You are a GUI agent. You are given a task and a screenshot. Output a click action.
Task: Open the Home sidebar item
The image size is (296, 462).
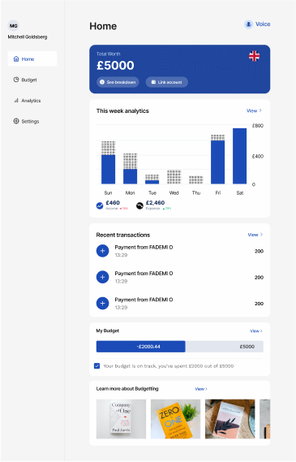(32, 58)
